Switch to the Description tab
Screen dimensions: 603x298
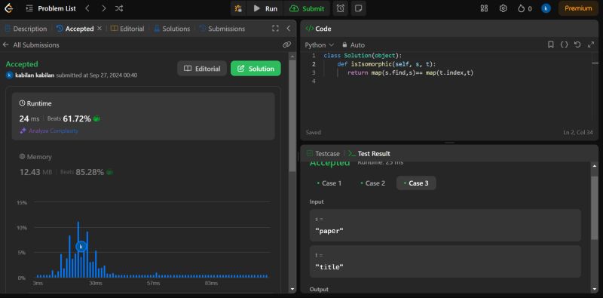click(x=26, y=29)
